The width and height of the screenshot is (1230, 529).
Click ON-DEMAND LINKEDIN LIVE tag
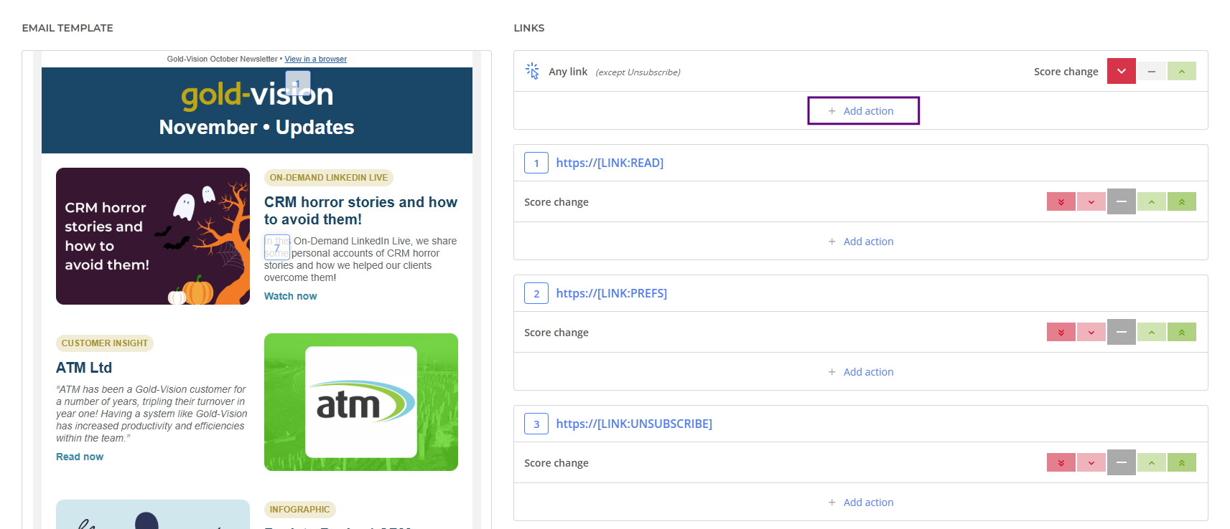(x=329, y=177)
